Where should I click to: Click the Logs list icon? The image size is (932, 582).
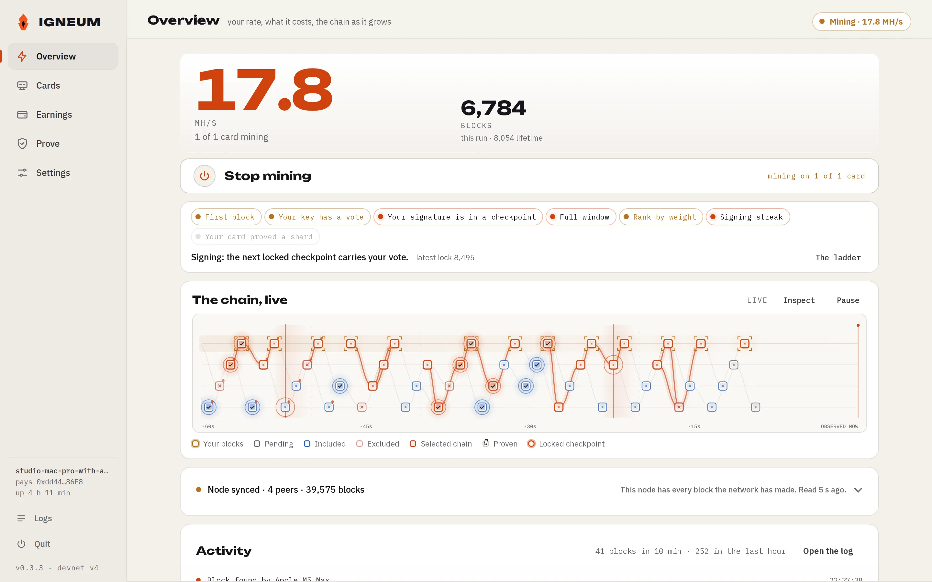point(21,519)
